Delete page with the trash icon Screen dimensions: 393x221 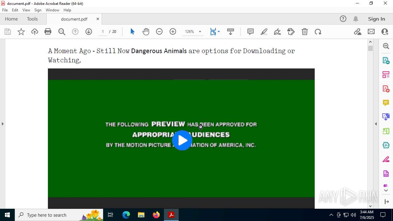[x=305, y=32]
